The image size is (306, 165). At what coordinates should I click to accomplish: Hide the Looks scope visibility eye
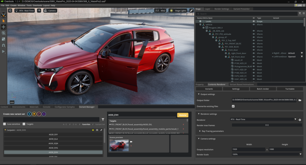coord(254,21)
